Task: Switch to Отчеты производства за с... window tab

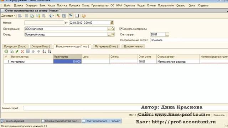Action: click(61, 121)
